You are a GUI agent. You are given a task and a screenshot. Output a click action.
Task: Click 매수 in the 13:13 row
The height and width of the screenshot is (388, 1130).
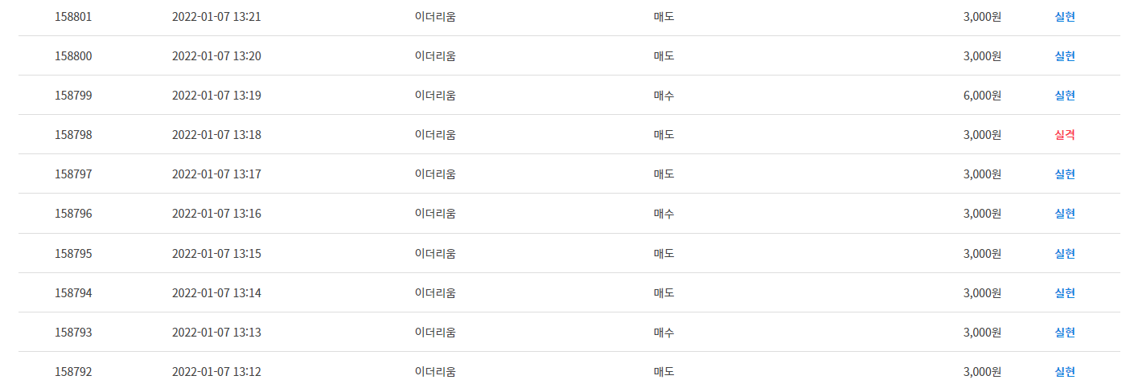click(664, 333)
